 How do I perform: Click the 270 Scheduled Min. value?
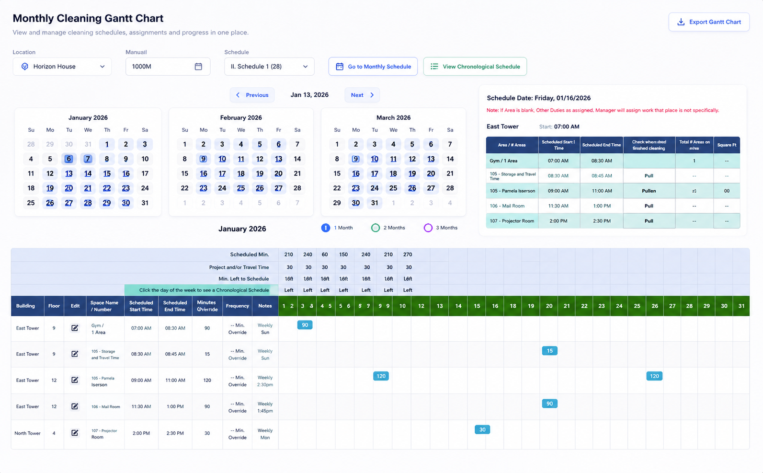tap(408, 254)
